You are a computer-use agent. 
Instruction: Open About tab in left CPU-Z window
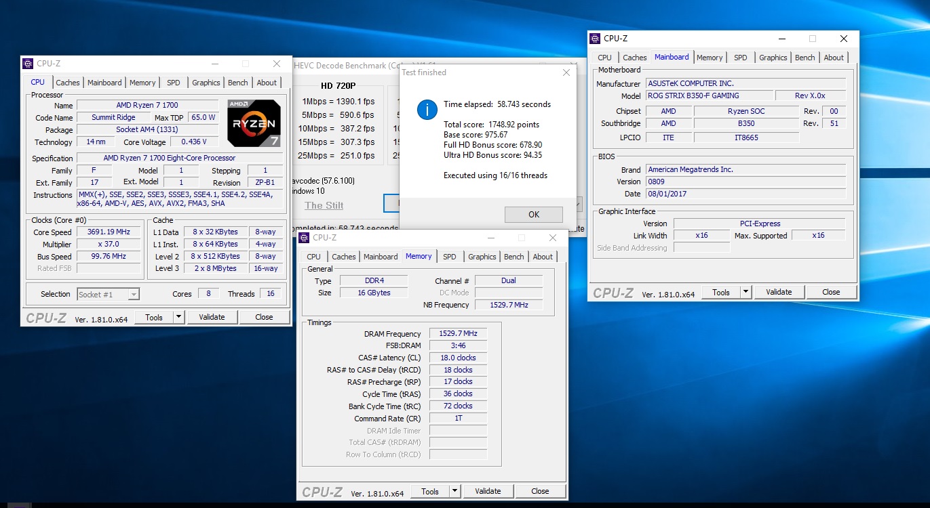point(267,83)
